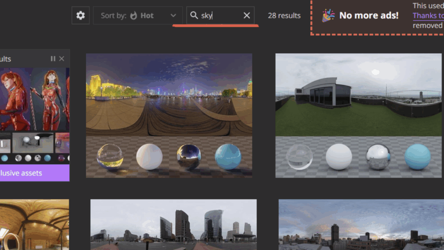This screenshot has width=444, height=250.
Task: Pause the side panel slideshow
Action: [53, 59]
